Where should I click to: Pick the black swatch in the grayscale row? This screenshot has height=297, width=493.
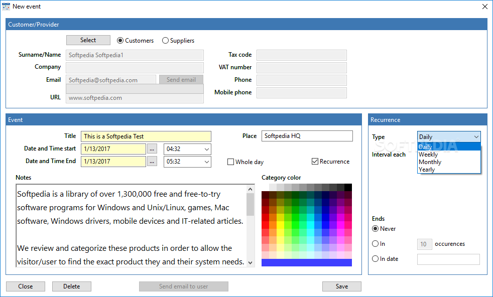pos(348,188)
